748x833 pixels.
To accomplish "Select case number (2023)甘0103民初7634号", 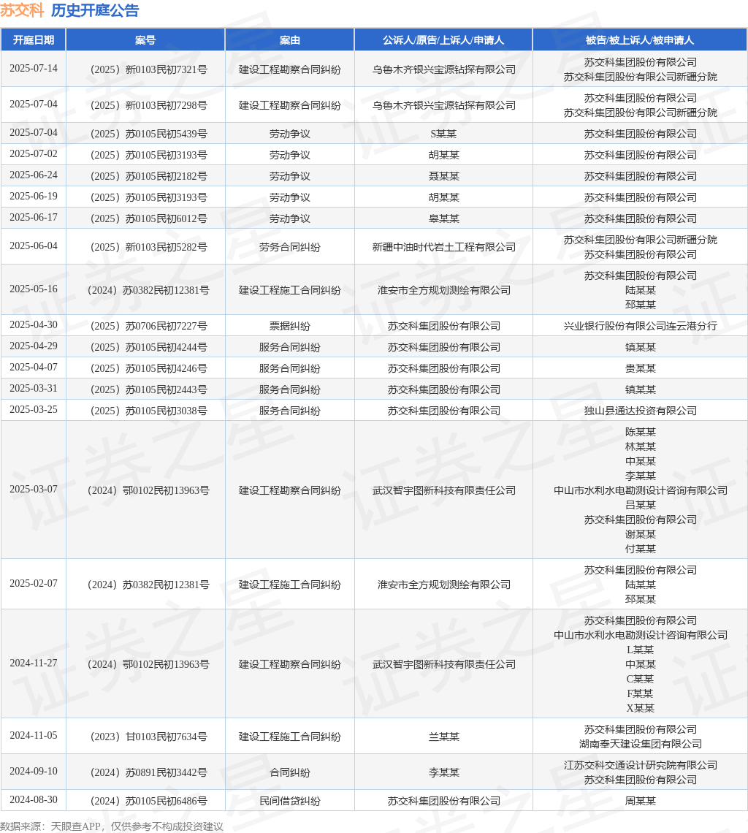I will [148, 737].
